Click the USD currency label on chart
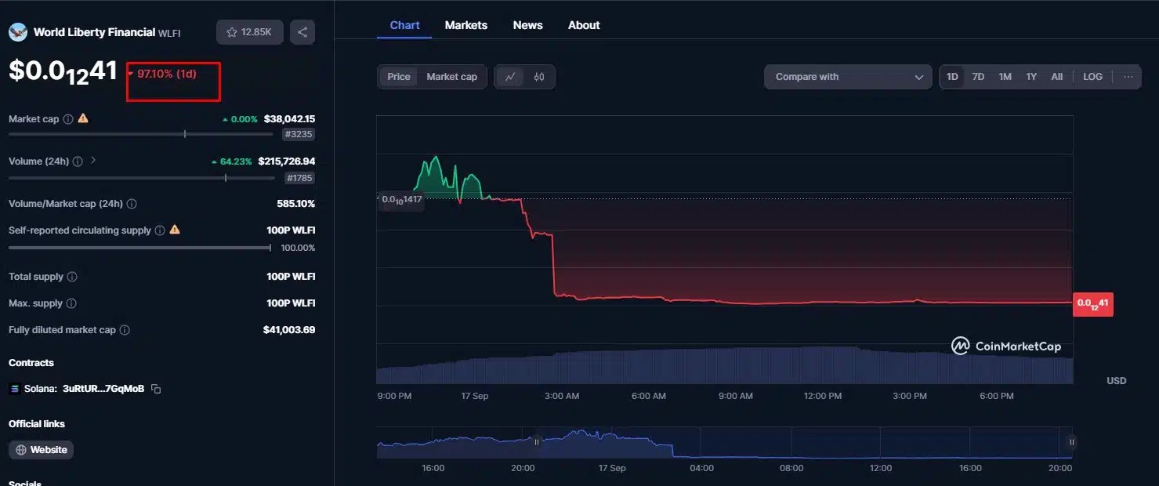 pyautogui.click(x=1117, y=381)
